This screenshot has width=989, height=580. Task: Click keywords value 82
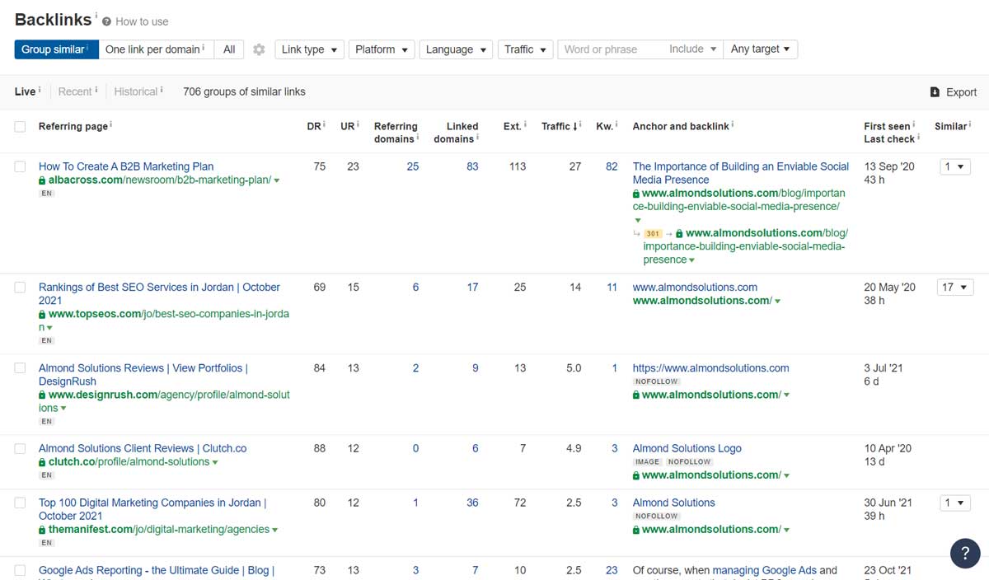pyautogui.click(x=612, y=166)
